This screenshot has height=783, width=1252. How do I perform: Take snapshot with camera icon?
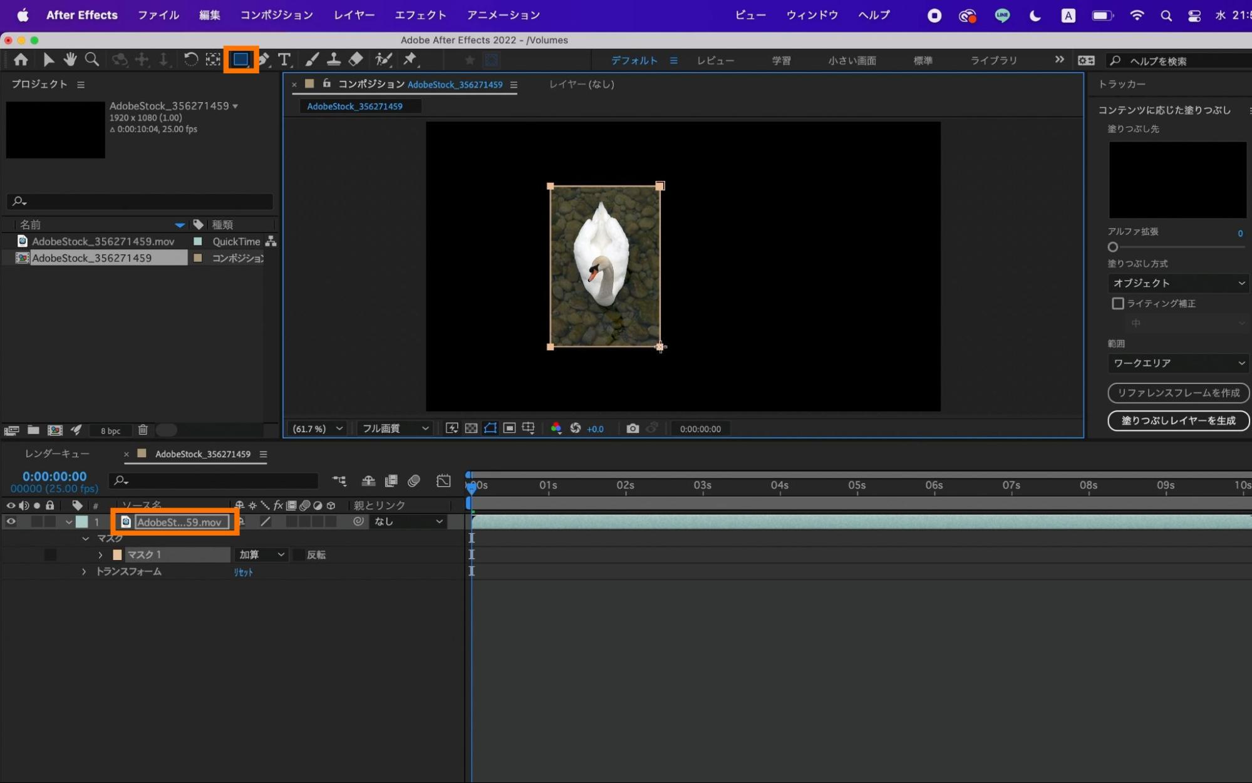[633, 428]
